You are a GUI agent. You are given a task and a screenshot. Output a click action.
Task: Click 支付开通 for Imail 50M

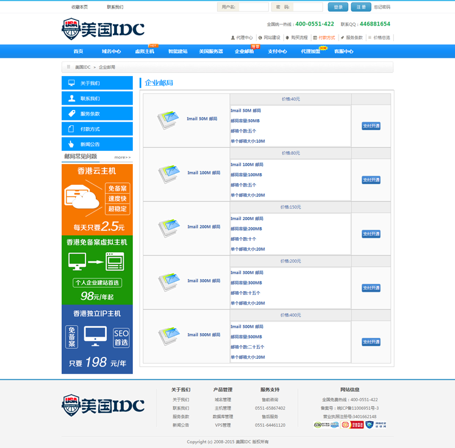point(371,126)
